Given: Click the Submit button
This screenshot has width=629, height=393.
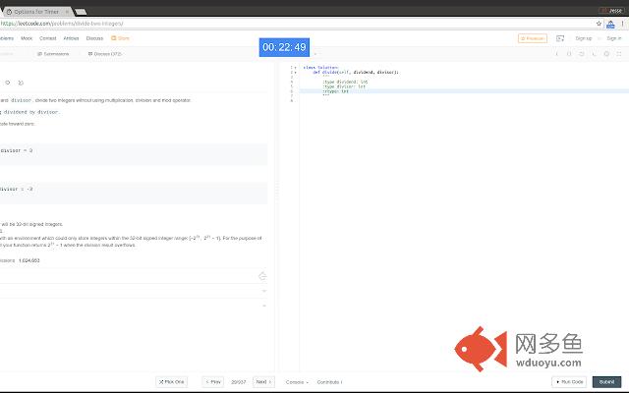Looking at the screenshot, I should click(x=606, y=381).
